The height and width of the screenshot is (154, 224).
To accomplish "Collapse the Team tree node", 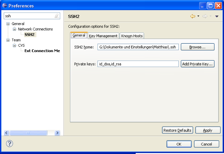I will (x=8, y=40).
